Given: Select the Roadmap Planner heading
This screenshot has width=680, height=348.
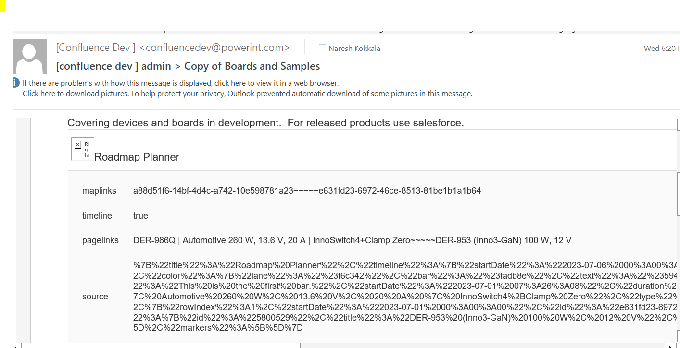Looking at the screenshot, I should [x=137, y=157].
